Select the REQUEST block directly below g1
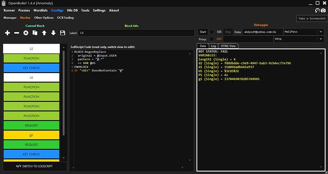The width and height of the screenshot is (328, 174). click(x=31, y=145)
